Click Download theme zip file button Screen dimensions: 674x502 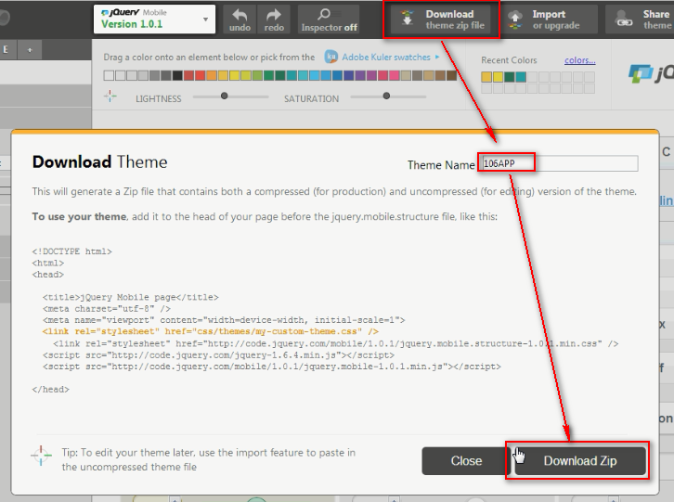[442, 19]
